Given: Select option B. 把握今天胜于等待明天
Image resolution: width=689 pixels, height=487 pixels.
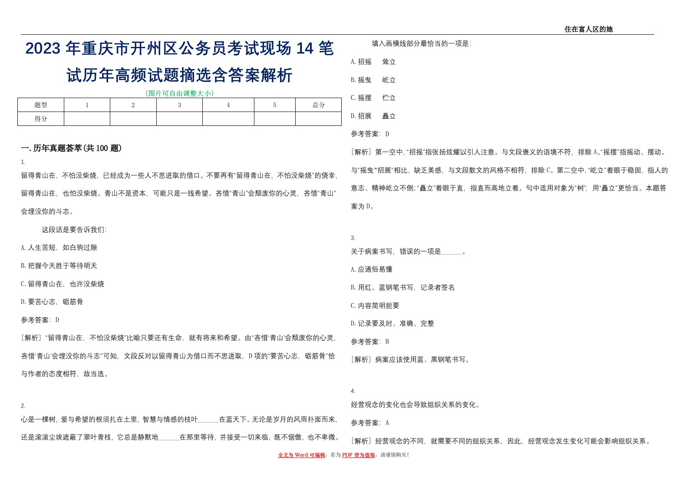Looking at the screenshot, I should tap(59, 266).
